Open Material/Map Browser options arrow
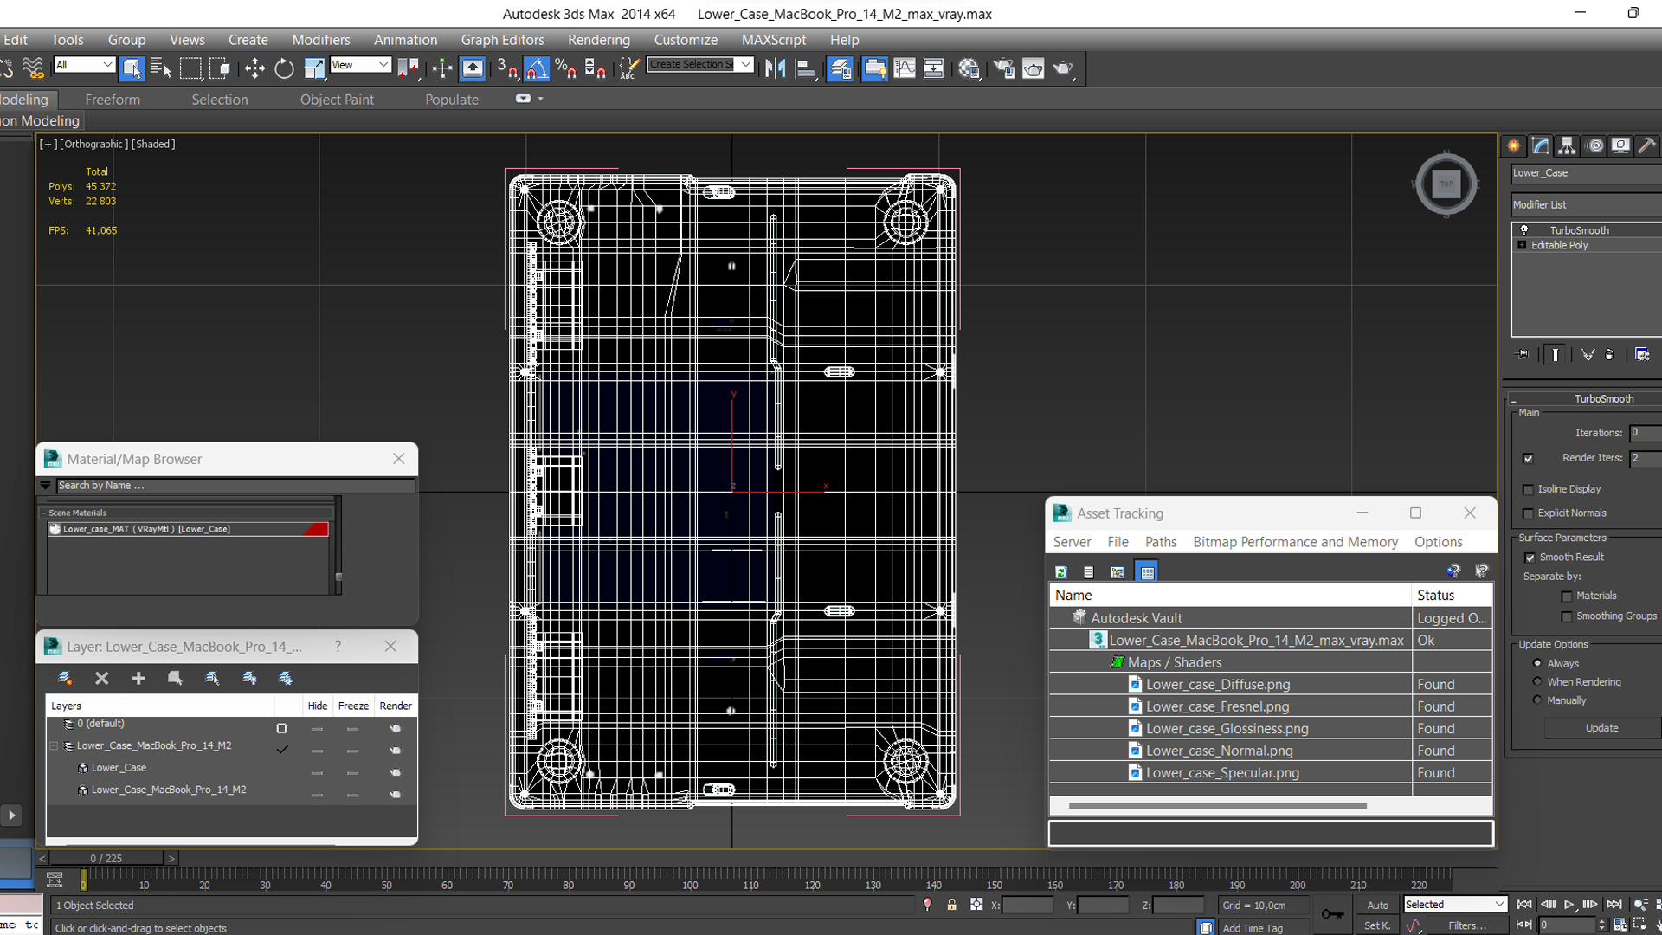The width and height of the screenshot is (1662, 935). 45,486
